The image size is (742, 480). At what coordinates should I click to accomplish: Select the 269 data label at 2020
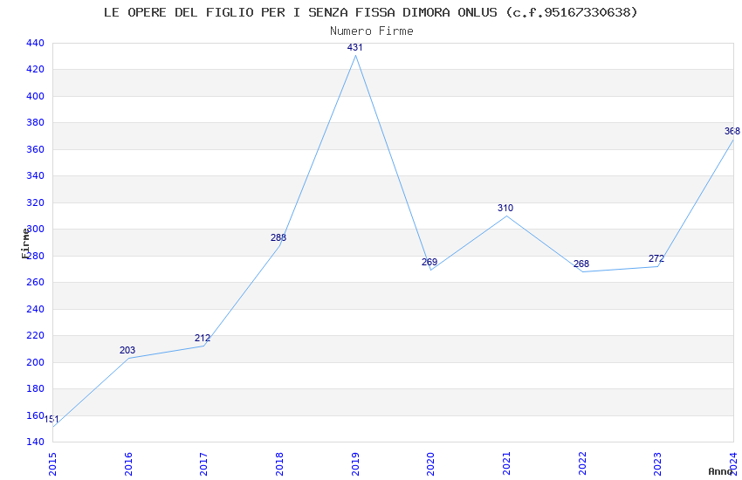point(429,262)
